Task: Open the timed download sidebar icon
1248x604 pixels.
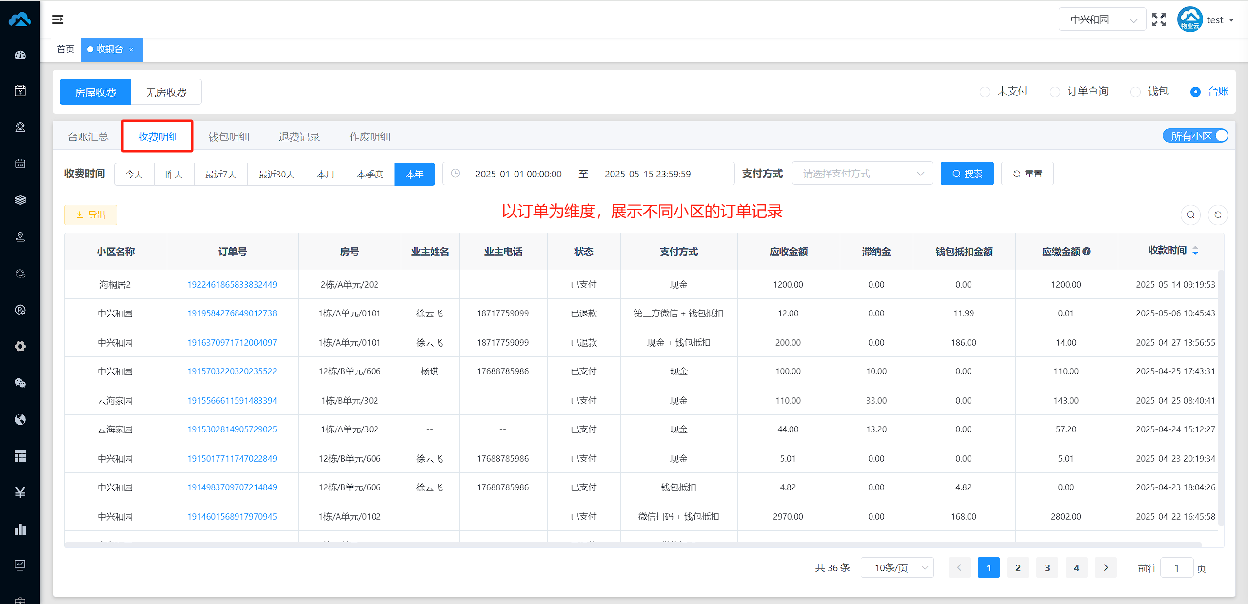Action: pyautogui.click(x=20, y=273)
